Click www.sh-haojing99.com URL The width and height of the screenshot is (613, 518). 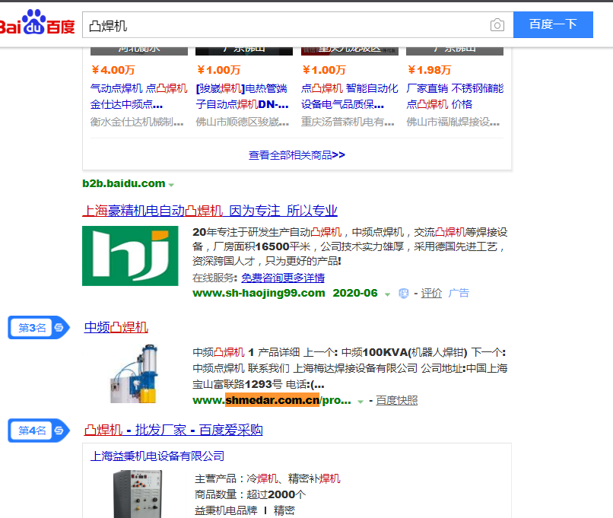(x=259, y=293)
